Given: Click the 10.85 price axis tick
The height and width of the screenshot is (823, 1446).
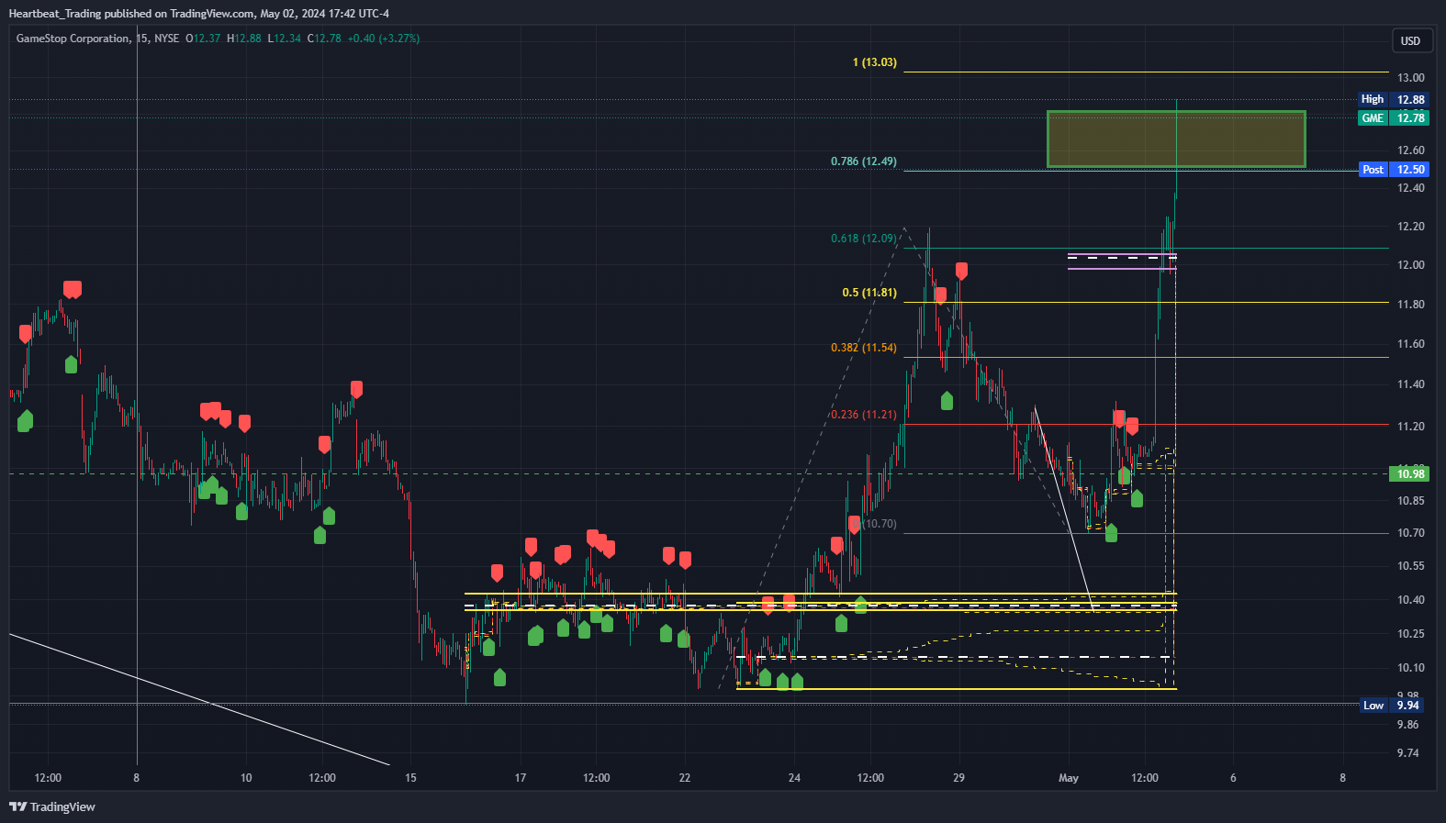Looking at the screenshot, I should click(1410, 501).
